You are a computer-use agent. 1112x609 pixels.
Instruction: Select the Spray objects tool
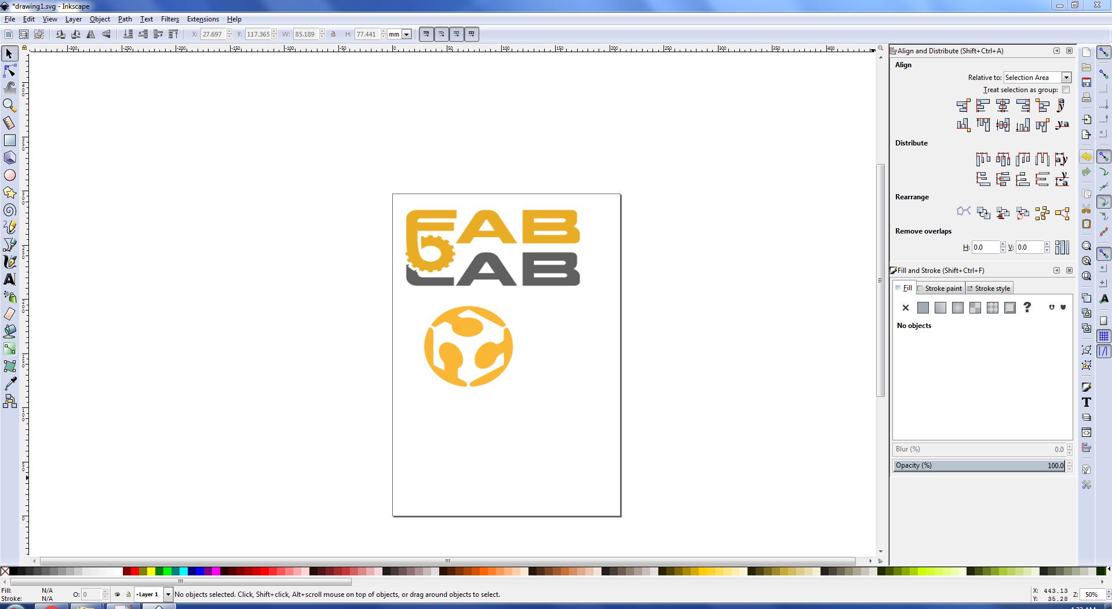pos(10,297)
